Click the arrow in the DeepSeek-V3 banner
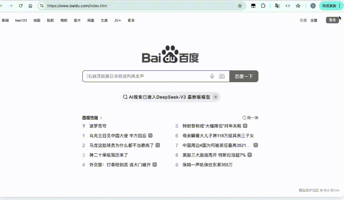The image size is (344, 200). pyautogui.click(x=215, y=97)
